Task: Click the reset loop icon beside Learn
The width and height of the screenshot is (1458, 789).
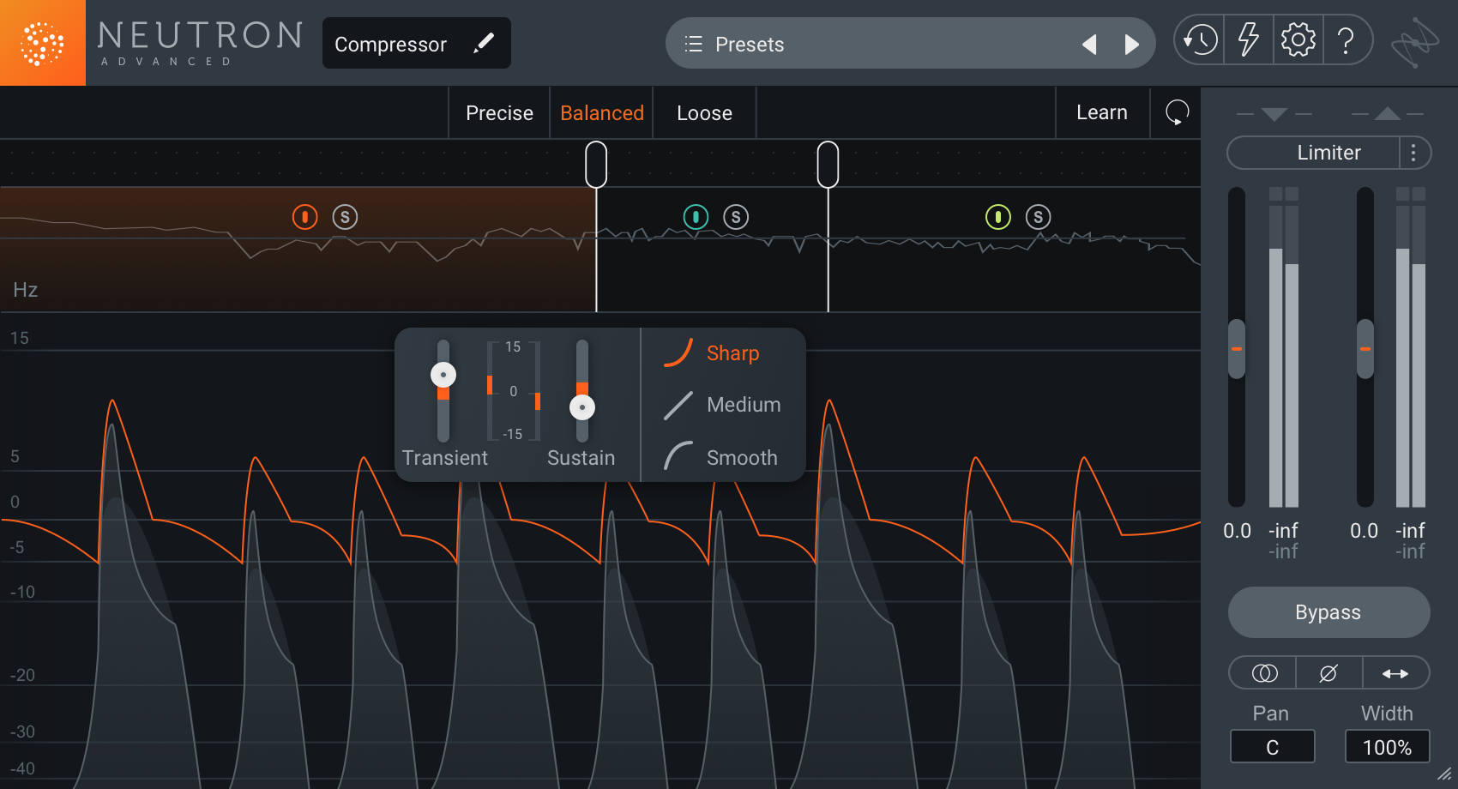Action: click(1177, 112)
